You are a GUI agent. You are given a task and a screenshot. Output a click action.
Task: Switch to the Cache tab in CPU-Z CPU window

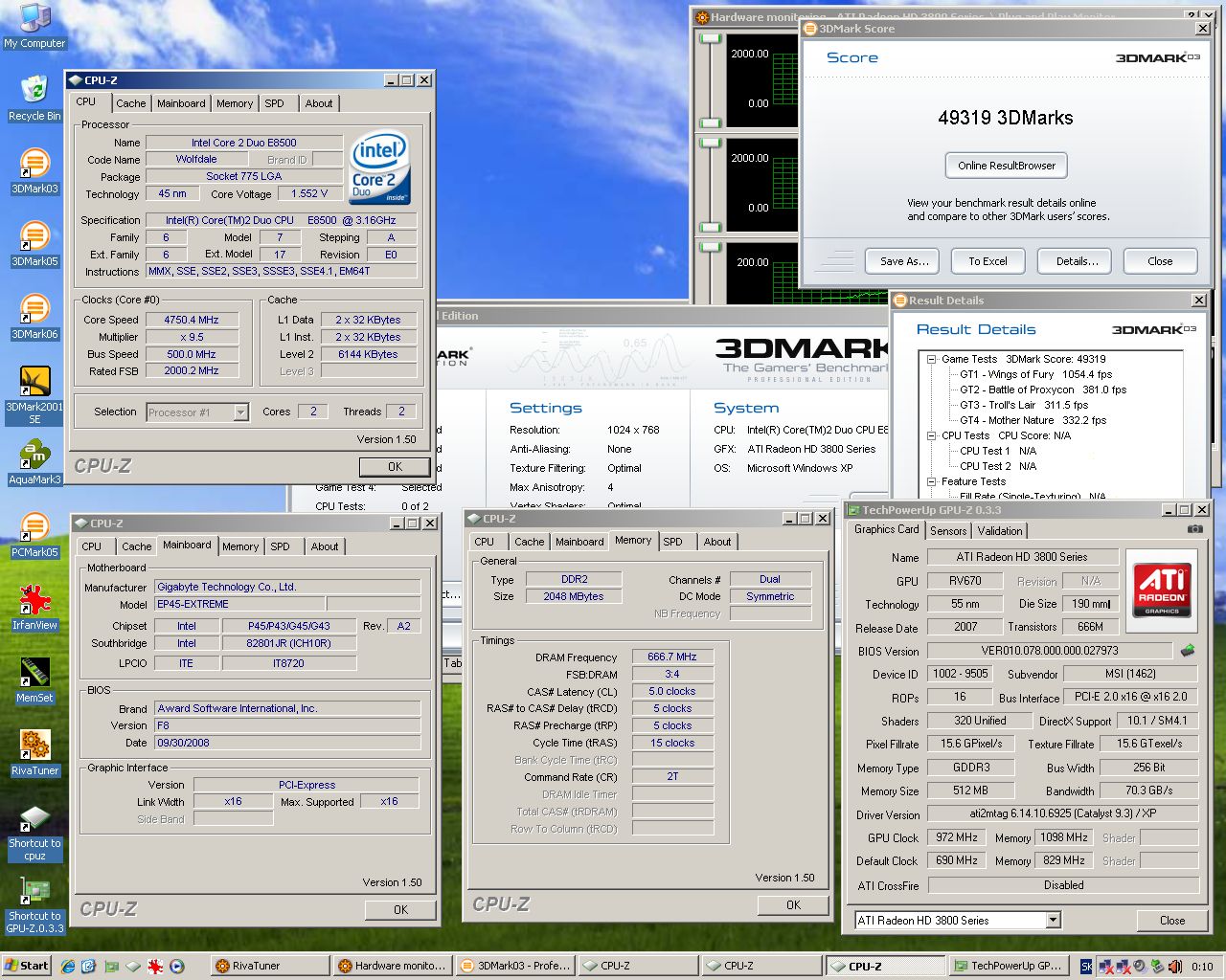click(131, 103)
